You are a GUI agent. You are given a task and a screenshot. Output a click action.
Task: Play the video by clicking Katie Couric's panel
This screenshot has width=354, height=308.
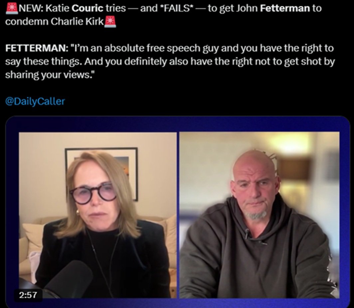click(98, 215)
